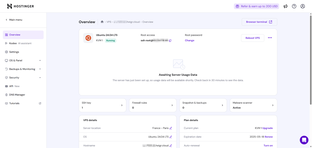The image size is (312, 148).
Task: Click the Main menu back arrow
Action: pos(6,20)
